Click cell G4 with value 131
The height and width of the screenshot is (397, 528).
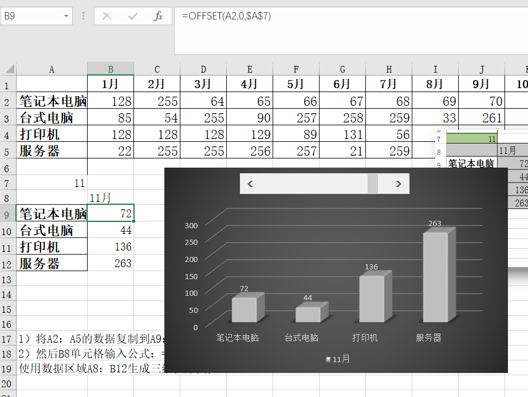tap(342, 134)
